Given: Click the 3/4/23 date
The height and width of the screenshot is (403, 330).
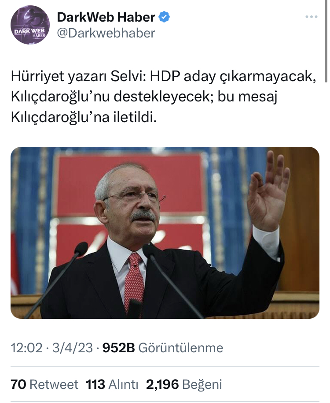Looking at the screenshot, I should (73, 348).
